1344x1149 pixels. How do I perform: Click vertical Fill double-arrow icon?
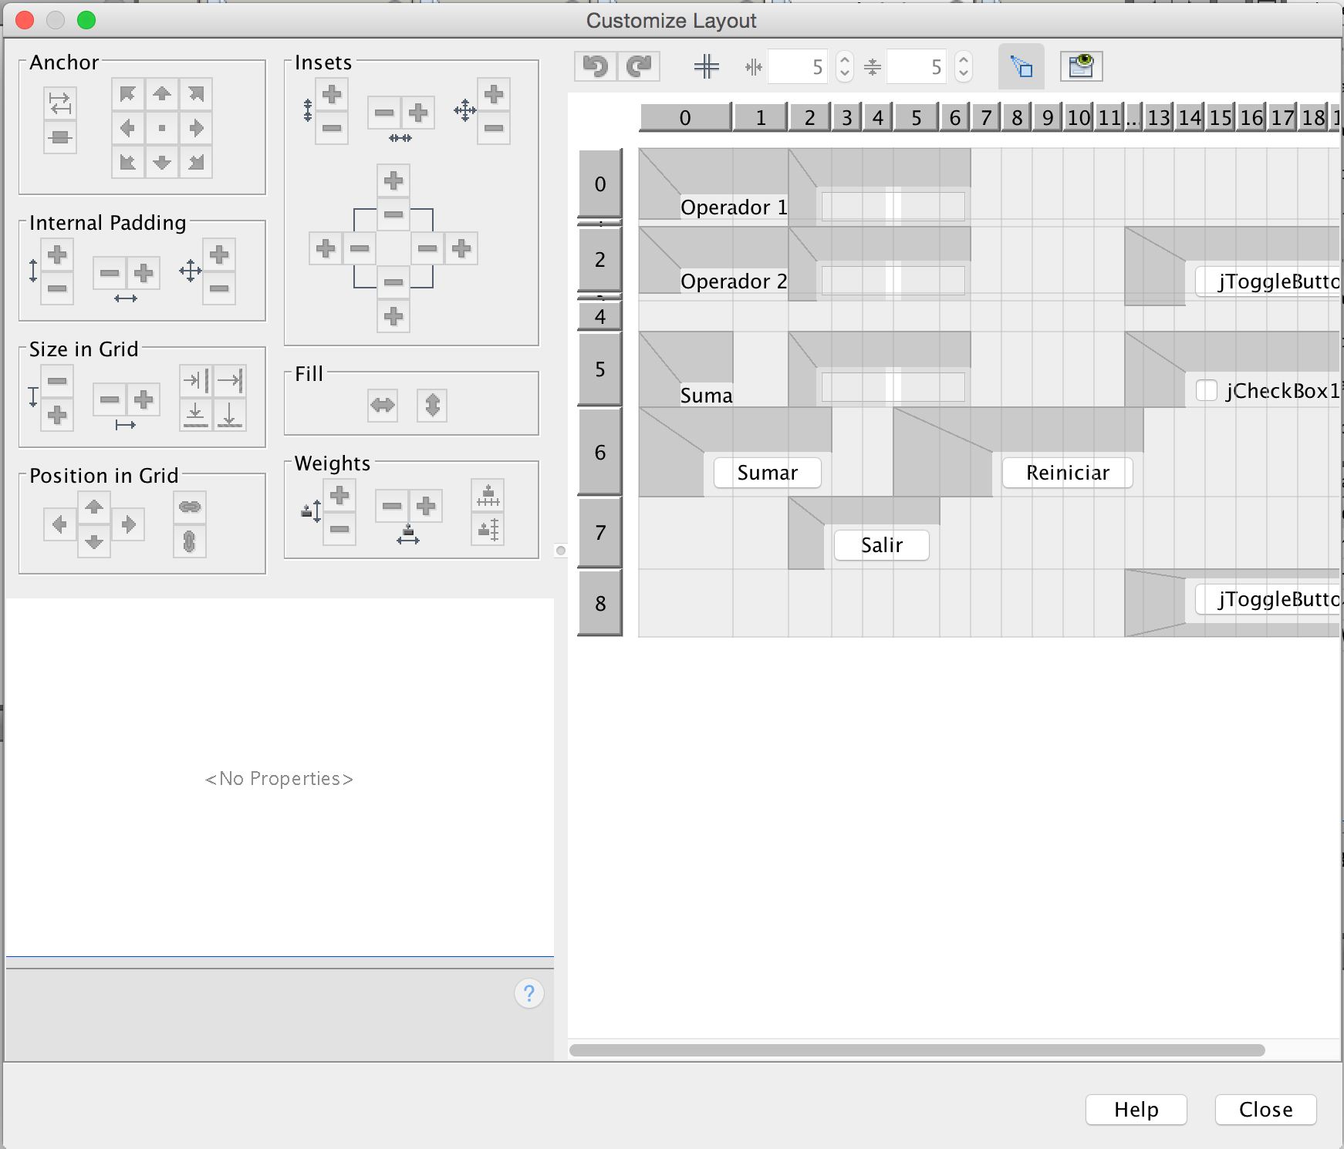(x=432, y=405)
